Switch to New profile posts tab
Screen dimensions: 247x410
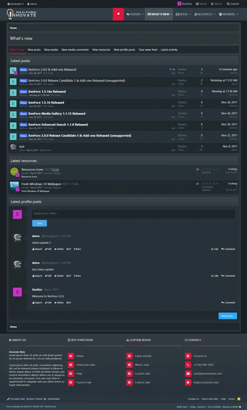(124, 50)
